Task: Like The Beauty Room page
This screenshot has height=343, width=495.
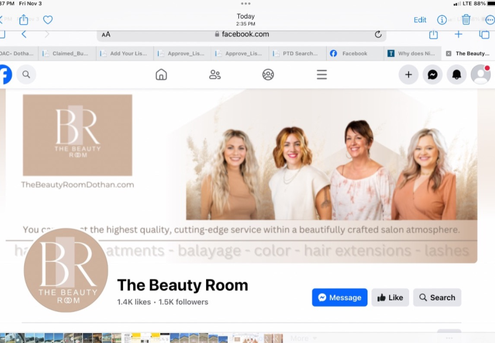Action: 390,298
